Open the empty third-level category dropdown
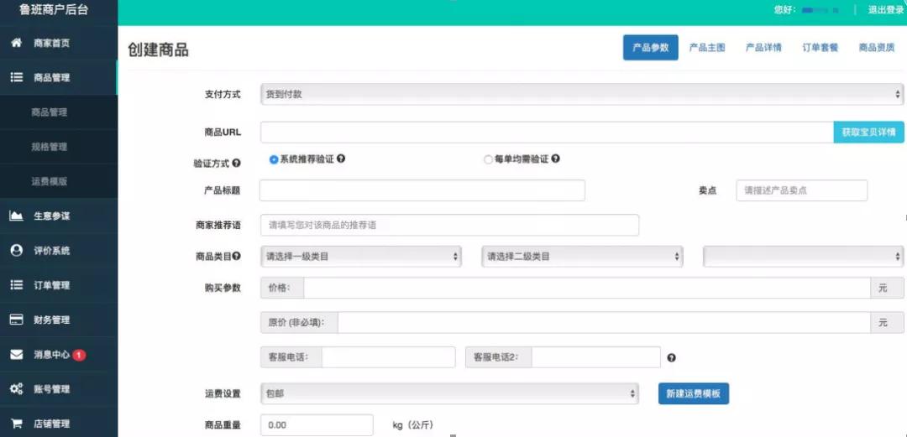This screenshot has width=907, height=437. (803, 256)
